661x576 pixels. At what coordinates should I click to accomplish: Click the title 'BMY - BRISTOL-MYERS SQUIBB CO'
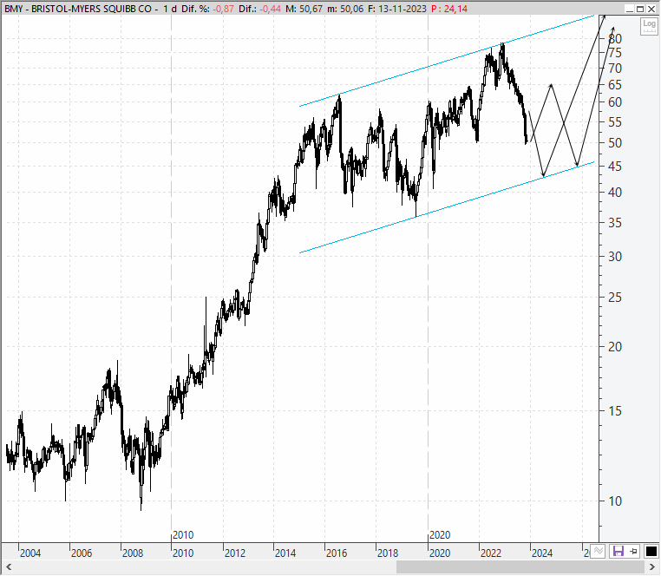(x=78, y=9)
